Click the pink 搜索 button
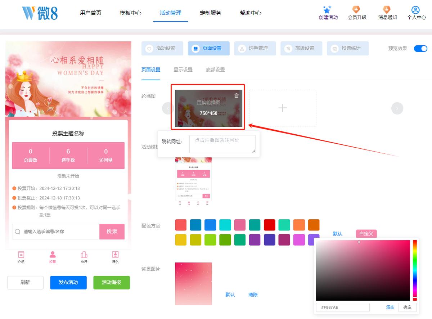 point(112,232)
